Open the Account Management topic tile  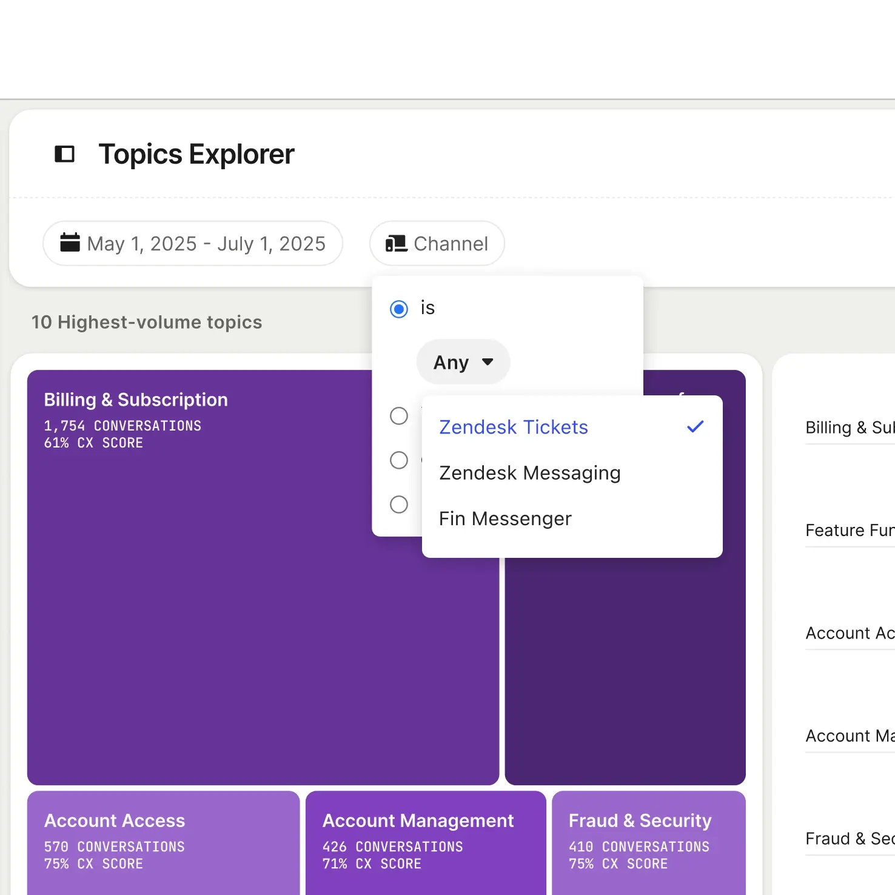[425, 842]
